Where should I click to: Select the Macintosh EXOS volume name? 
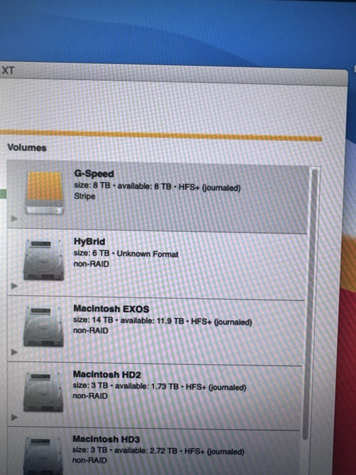coord(111,309)
